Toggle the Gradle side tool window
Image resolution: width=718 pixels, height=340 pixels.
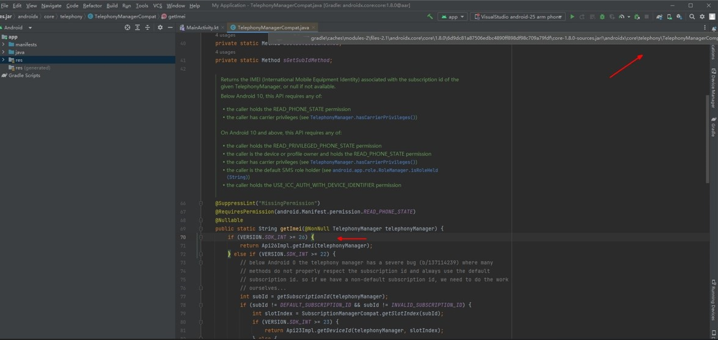[x=713, y=127]
